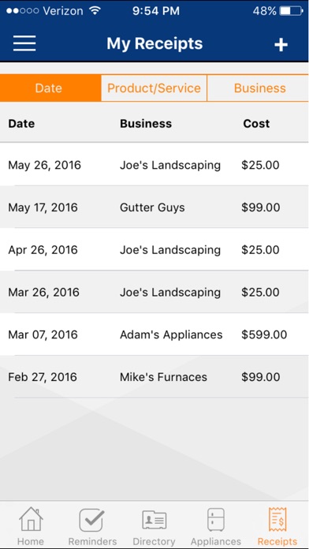Tap the Wi-Fi status icon
The height and width of the screenshot is (549, 309).
tap(95, 10)
